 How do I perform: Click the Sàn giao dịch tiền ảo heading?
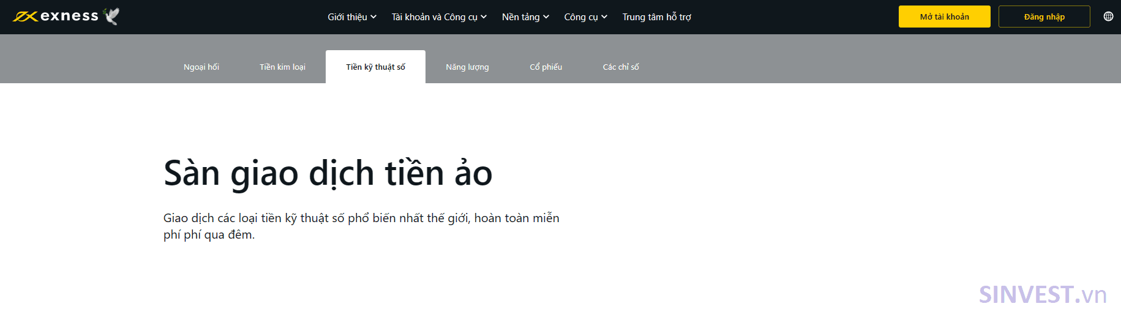(328, 173)
